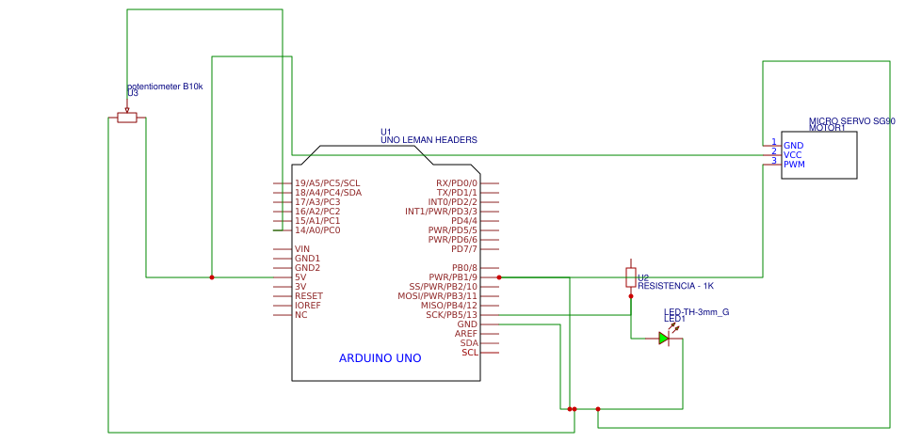
Task: Click pin SS/PWR/PB2/10
Action: tap(444, 287)
